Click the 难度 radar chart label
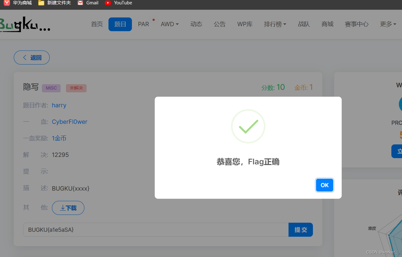Viewport: 402px width, 257px height. coord(372,228)
